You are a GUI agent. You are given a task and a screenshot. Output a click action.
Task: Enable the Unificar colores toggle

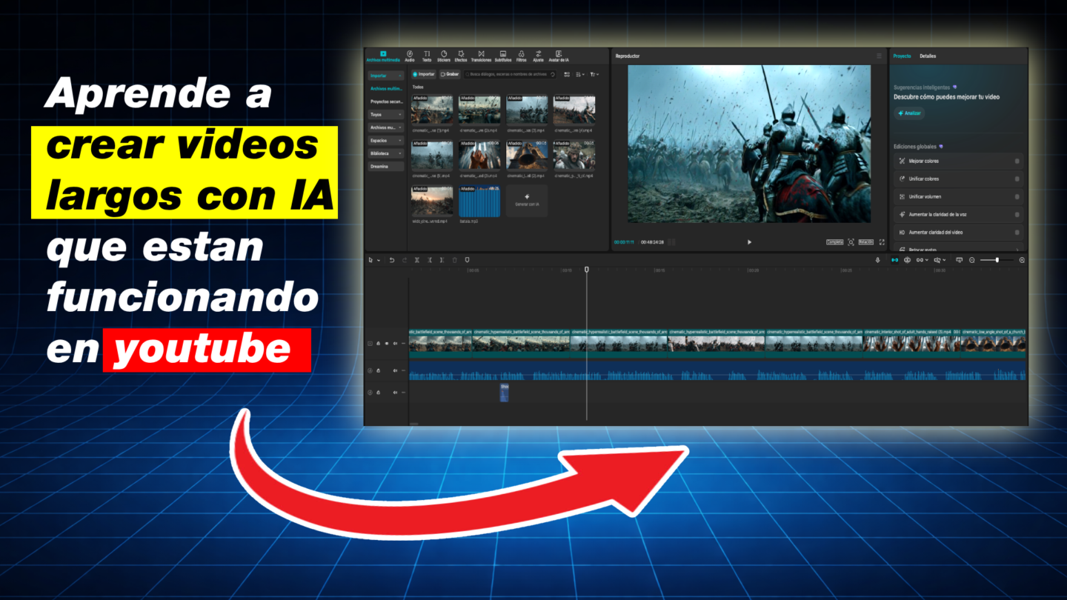[1017, 179]
